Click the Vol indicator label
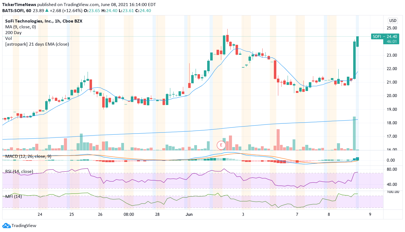The height and width of the screenshot is (232, 405). (x=9, y=38)
